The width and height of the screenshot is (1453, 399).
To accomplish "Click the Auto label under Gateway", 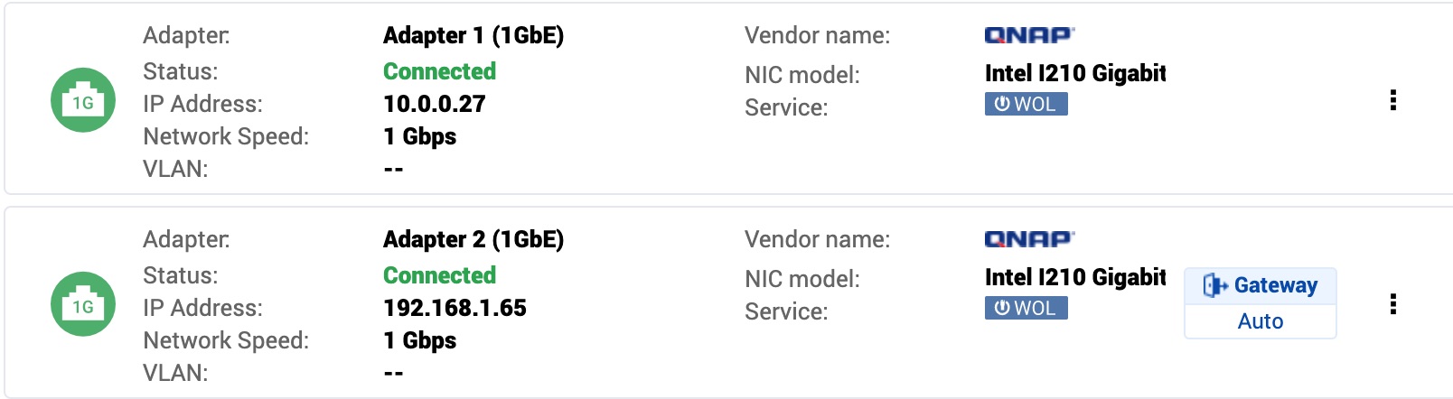I will pos(1260,321).
